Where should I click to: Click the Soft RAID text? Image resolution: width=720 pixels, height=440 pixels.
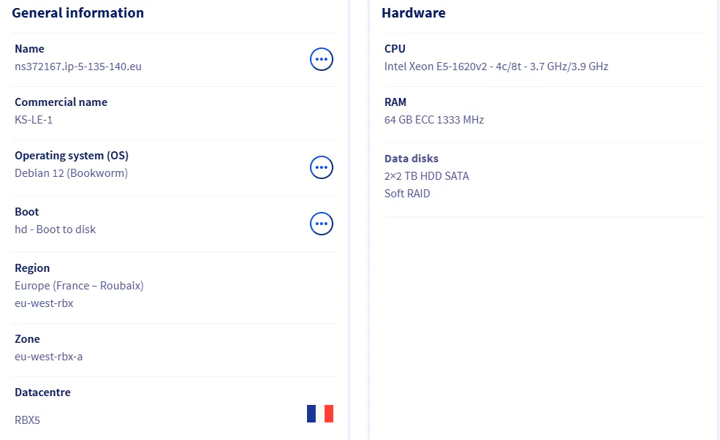pyautogui.click(x=407, y=194)
